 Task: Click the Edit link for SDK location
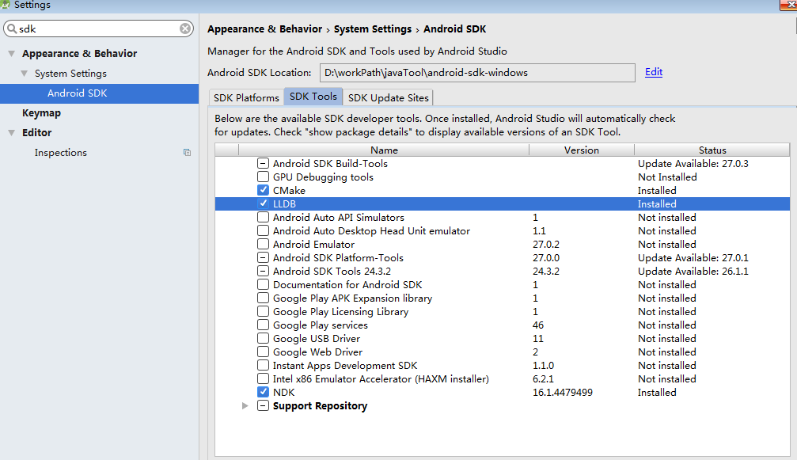tap(654, 72)
